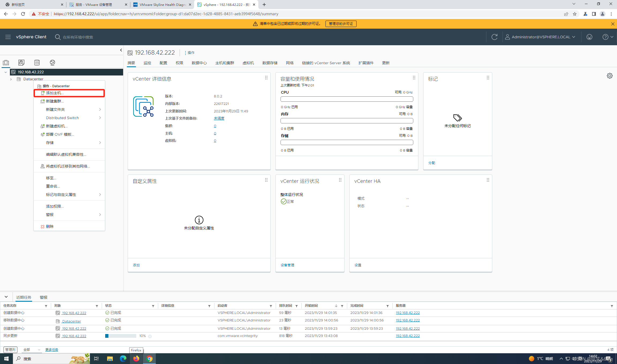
Task: Open the vSphere Client hamburger menu
Action: 8,37
